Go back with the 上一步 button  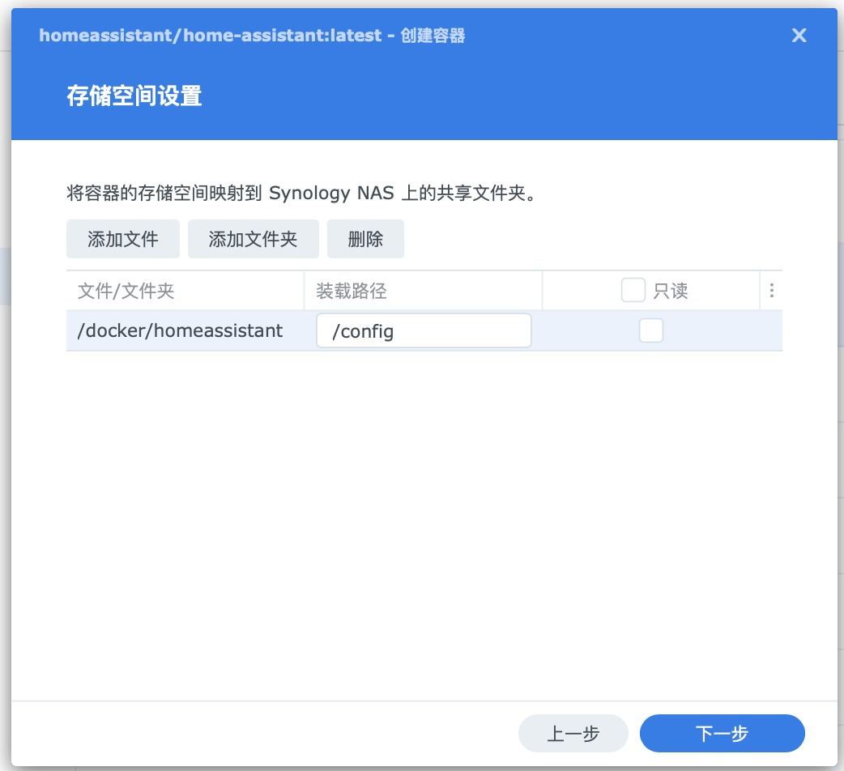pyautogui.click(x=573, y=734)
